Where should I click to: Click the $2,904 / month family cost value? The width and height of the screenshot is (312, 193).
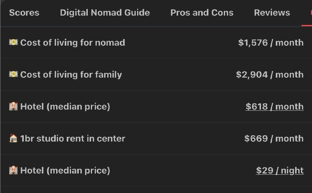(269, 74)
